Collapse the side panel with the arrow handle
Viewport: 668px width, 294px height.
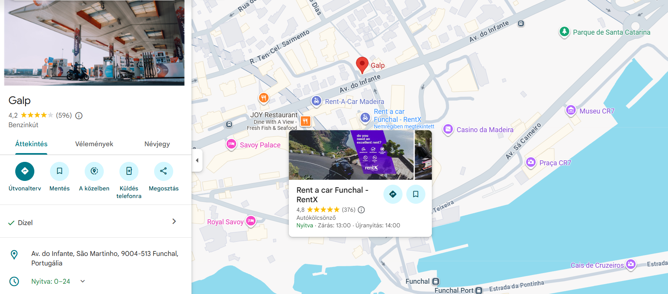click(x=197, y=160)
